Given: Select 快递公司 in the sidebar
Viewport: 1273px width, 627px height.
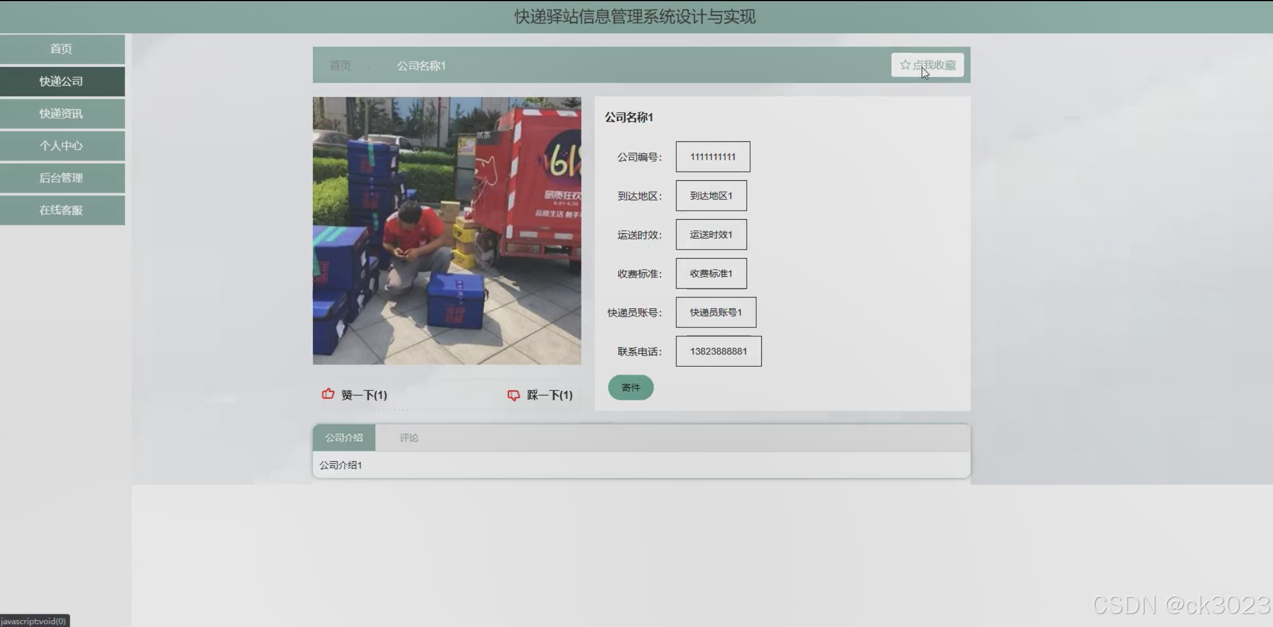Looking at the screenshot, I should (61, 81).
